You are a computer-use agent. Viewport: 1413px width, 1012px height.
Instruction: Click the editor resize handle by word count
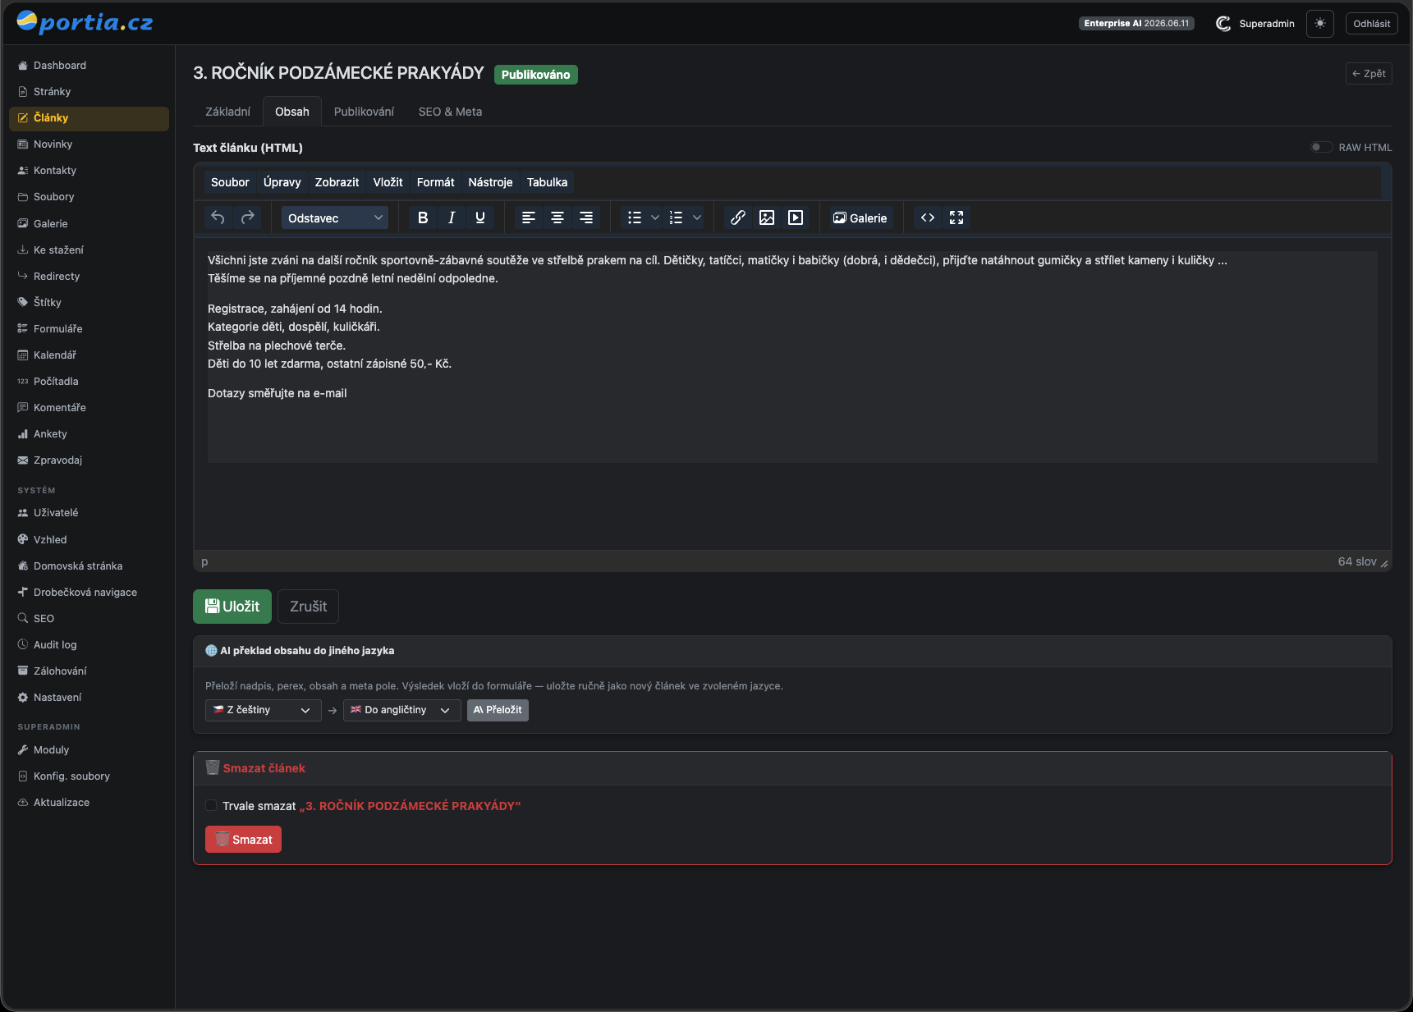click(1384, 563)
